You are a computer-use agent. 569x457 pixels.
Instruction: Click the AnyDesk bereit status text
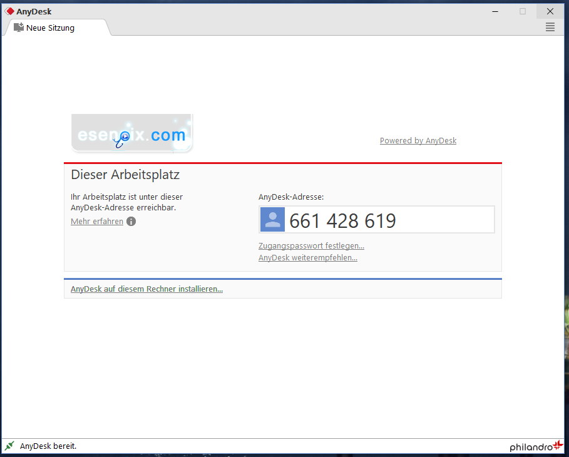click(x=48, y=446)
